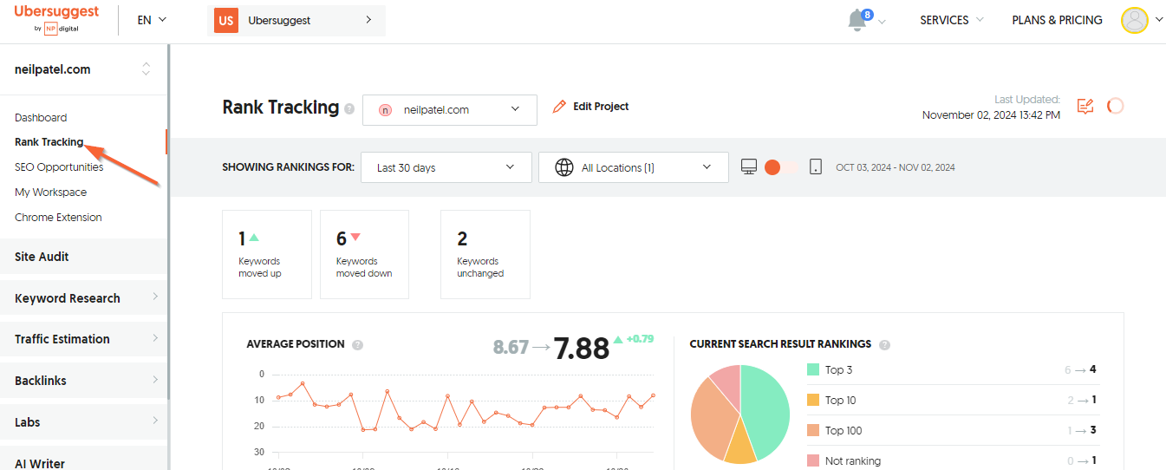
Task: Expand the account menu chevron beside avatar
Action: (1159, 20)
